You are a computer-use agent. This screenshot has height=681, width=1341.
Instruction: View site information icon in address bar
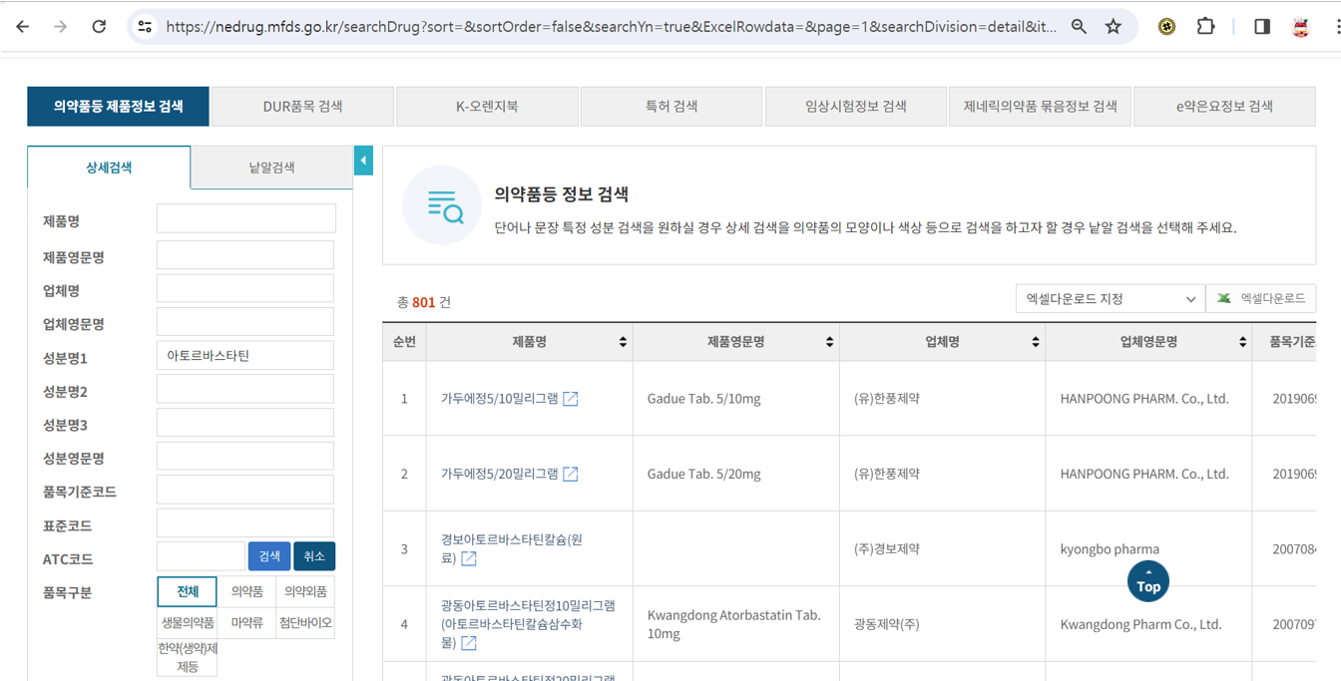coord(145,27)
